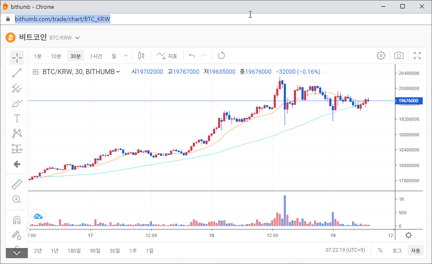Open the BTC/KRW coin selector dropdown
This screenshot has height=264, width=432.
77,38
